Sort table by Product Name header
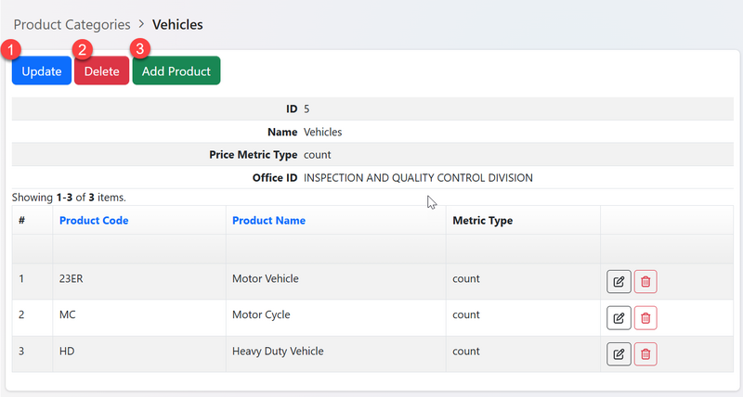This screenshot has height=397, width=743. click(x=268, y=221)
